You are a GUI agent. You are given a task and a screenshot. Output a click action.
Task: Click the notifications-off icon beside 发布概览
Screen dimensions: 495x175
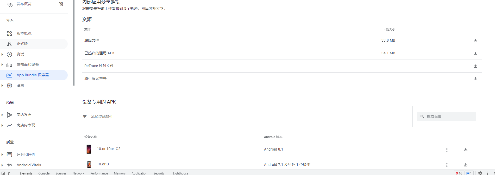coord(61,4)
